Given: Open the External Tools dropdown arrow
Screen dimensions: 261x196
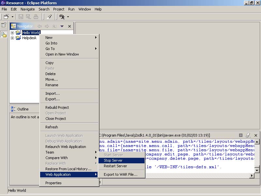Looking at the screenshot, I should coord(68,17).
